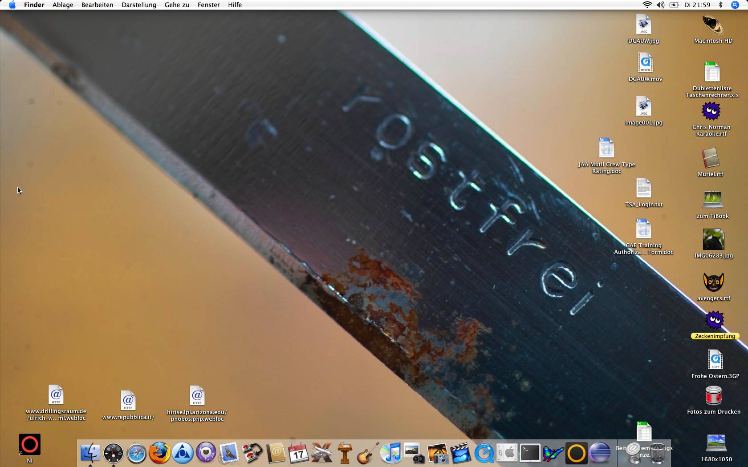748x467 pixels.
Task: Open the Bearbeiten menu
Action: 97,5
